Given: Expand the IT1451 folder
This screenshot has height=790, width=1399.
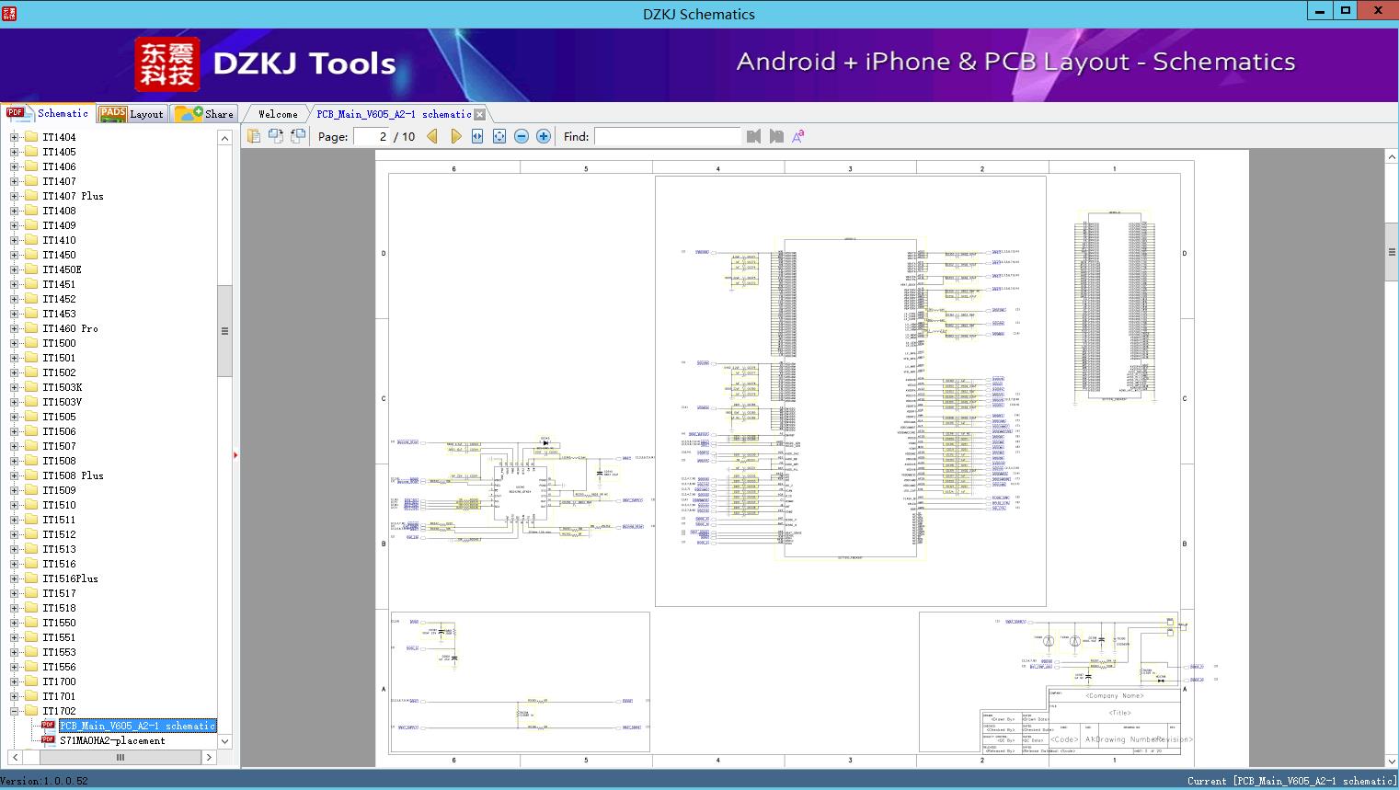Looking at the screenshot, I should (x=14, y=284).
